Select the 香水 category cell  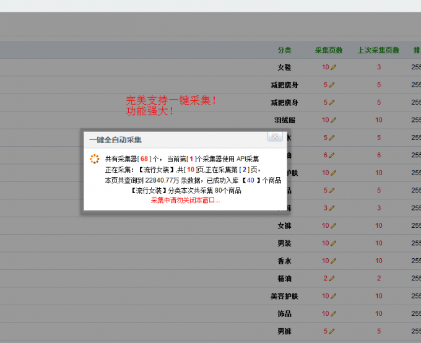284,261
